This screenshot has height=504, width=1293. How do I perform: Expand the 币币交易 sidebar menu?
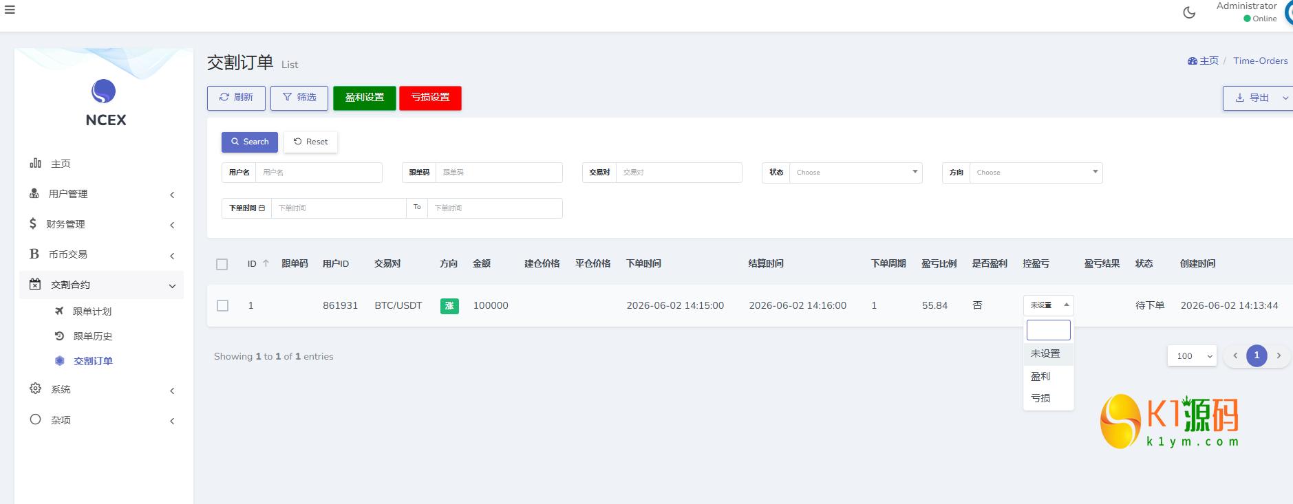pyautogui.click(x=102, y=254)
